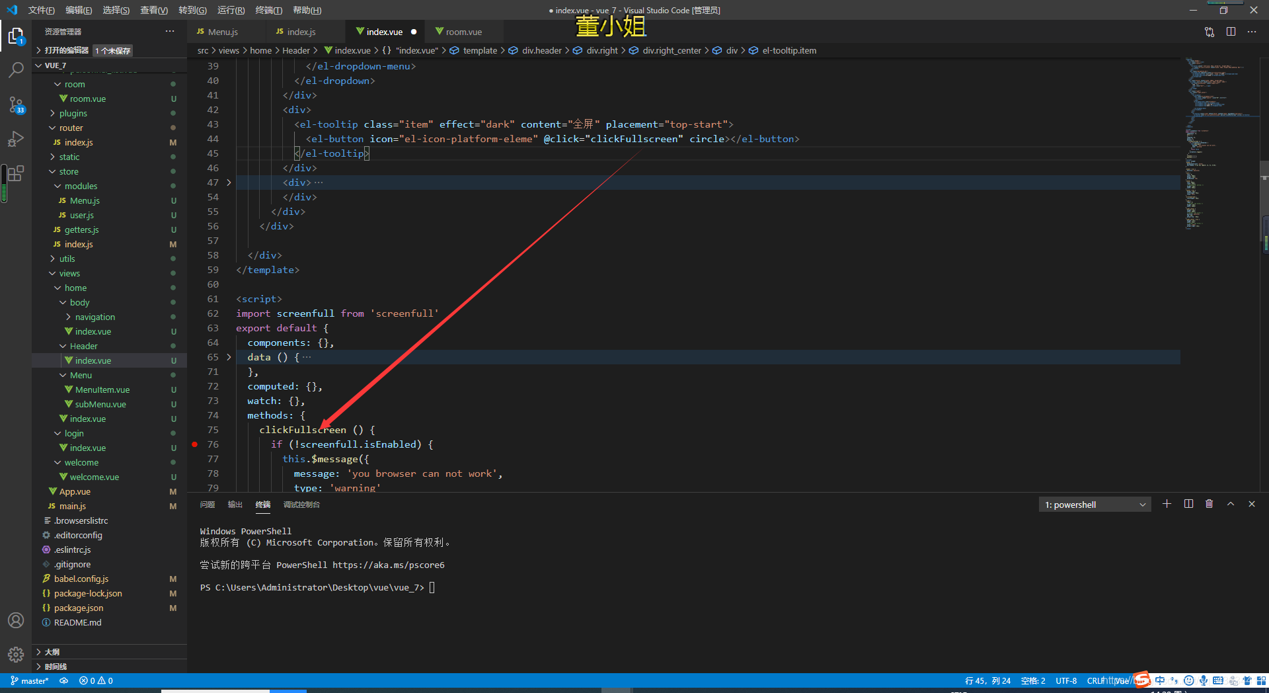
Task: Click the Spaces: 2 indentation status item
Action: click(1033, 680)
